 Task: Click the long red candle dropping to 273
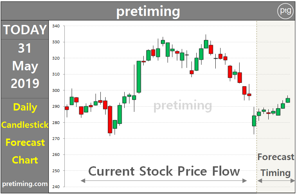click(x=110, y=120)
